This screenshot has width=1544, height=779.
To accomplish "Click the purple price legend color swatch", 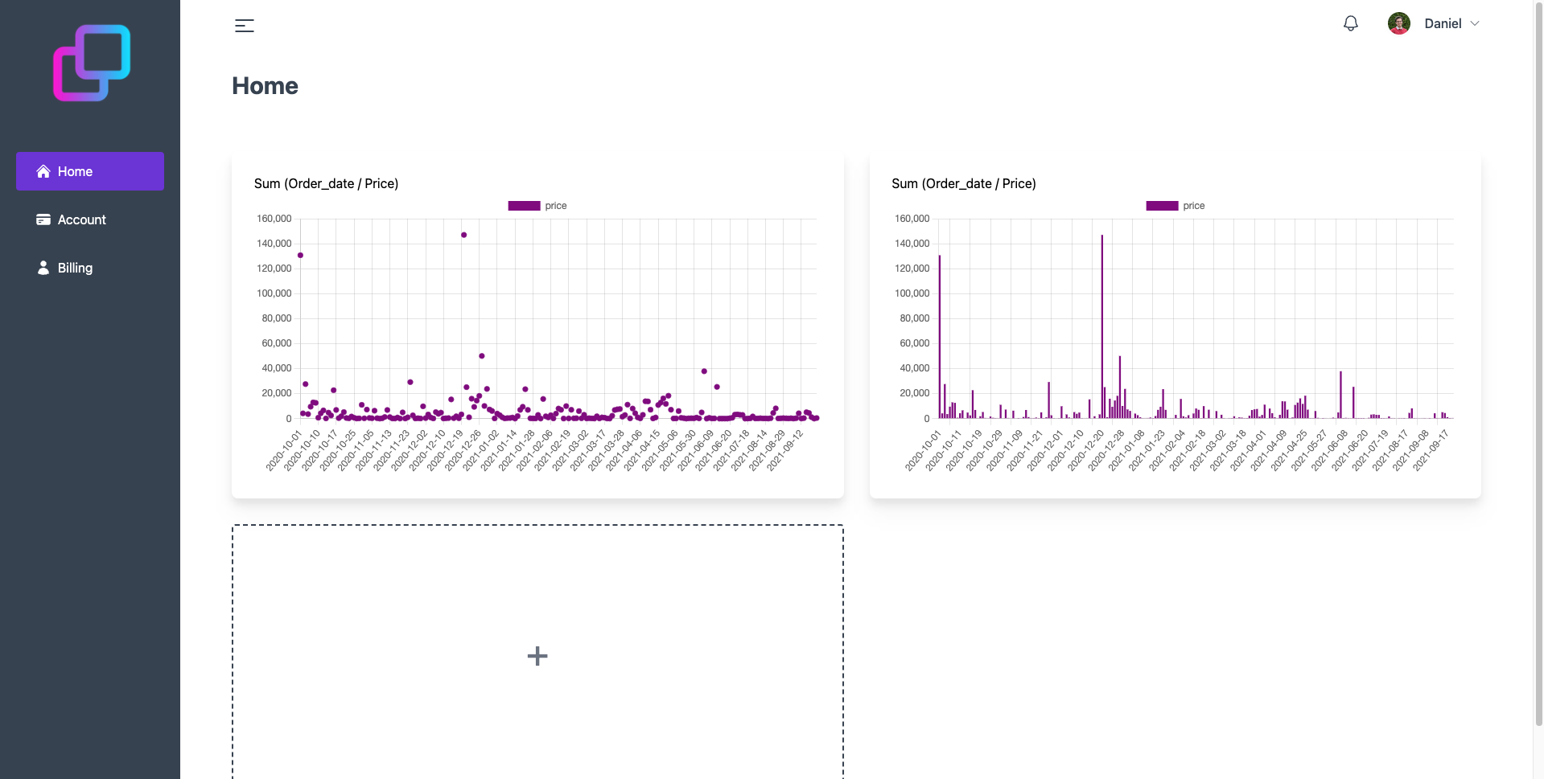I will (523, 205).
